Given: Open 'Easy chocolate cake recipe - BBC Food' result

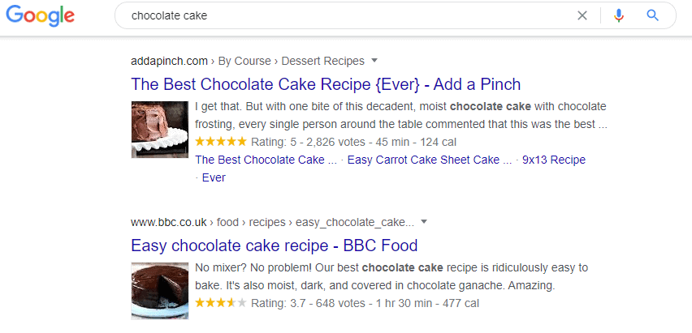Looking at the screenshot, I should pos(274,245).
